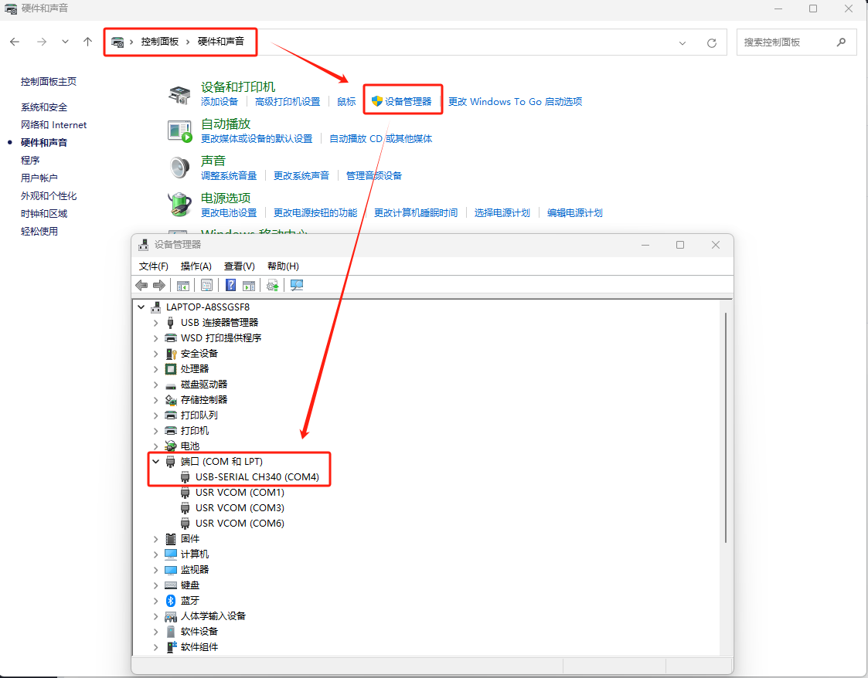Expand the 处理器 tree node
The height and width of the screenshot is (678, 868).
coord(155,369)
